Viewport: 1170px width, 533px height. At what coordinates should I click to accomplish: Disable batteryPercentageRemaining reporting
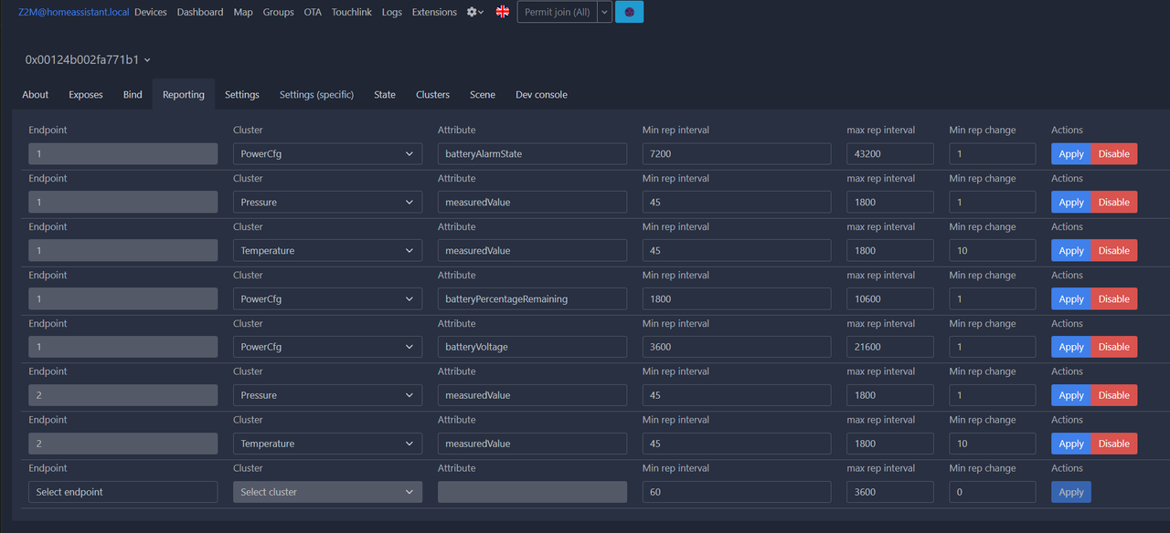1113,298
